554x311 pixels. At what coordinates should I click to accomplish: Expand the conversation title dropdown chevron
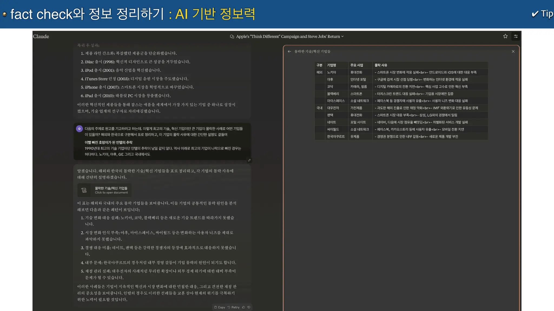[342, 36]
